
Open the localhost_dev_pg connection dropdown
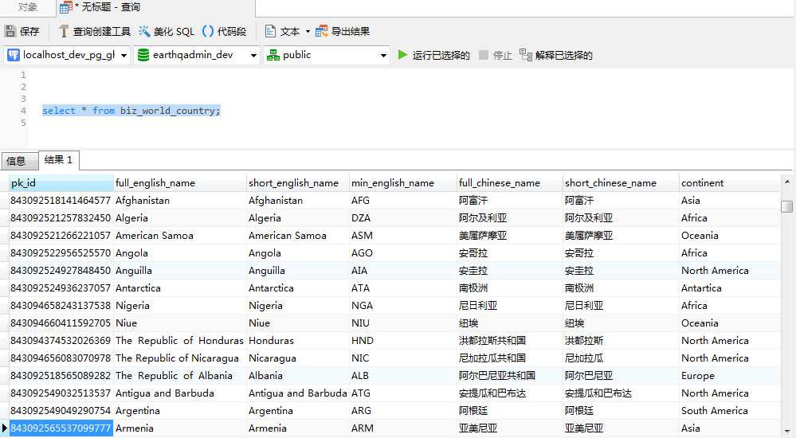[124, 55]
